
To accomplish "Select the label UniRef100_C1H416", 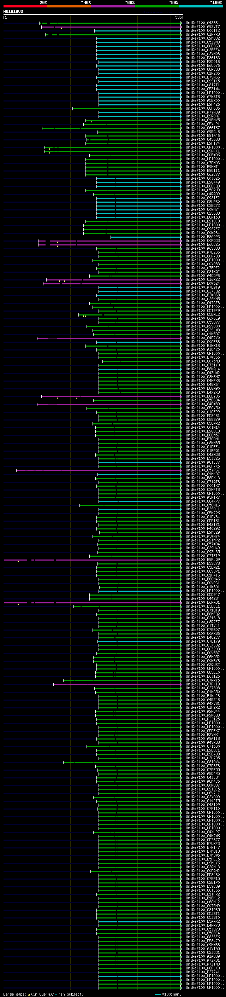I will [202, 575].
